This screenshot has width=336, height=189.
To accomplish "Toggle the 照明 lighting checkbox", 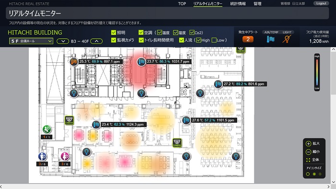I will tap(114, 33).
